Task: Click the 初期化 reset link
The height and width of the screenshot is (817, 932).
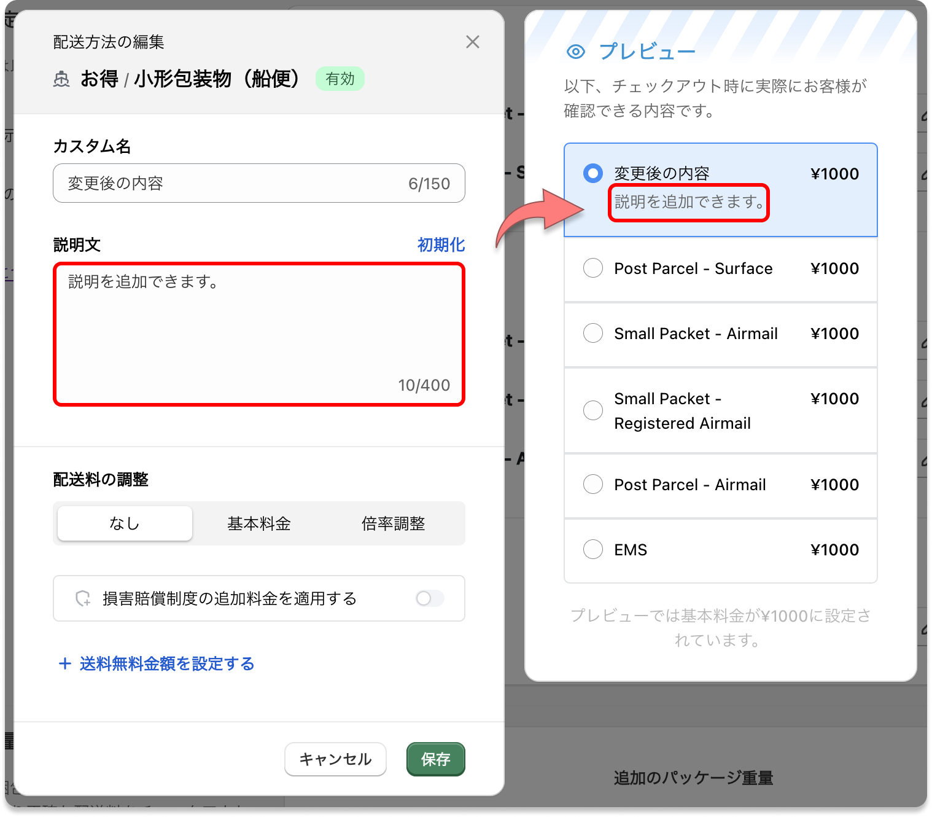Action: 440,244
